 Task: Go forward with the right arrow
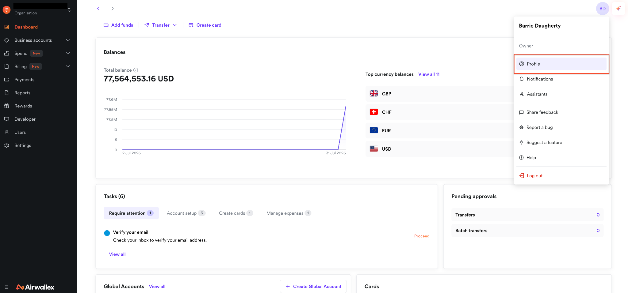tap(113, 9)
